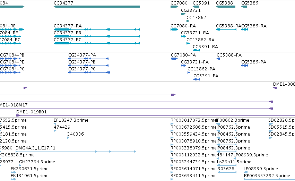Select the CG34377 gene bar

pyautogui.click(x=97, y=7)
